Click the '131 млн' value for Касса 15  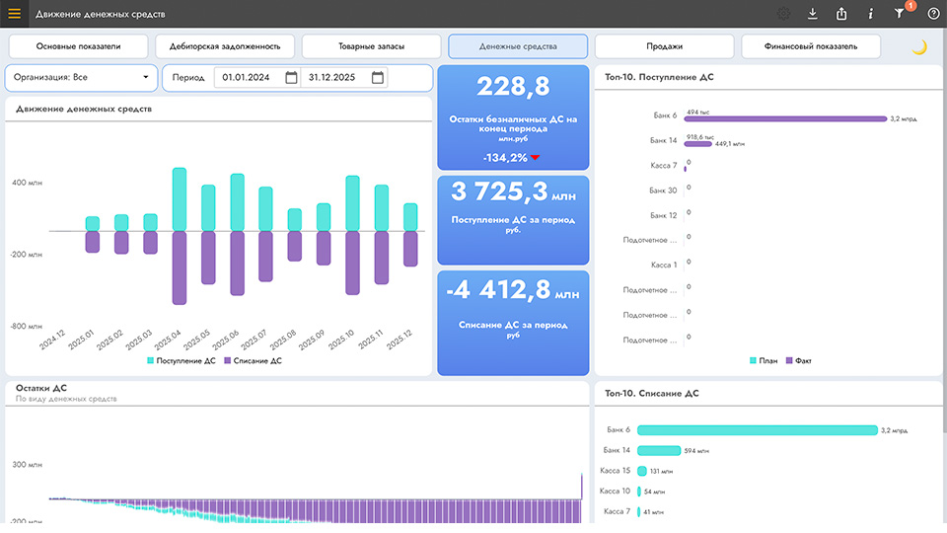pos(661,472)
